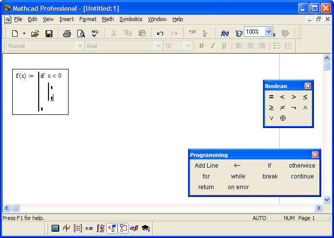Open the New worksheet template dropdown arrow
Viewport: 334px width, 238px height.
[24, 33]
